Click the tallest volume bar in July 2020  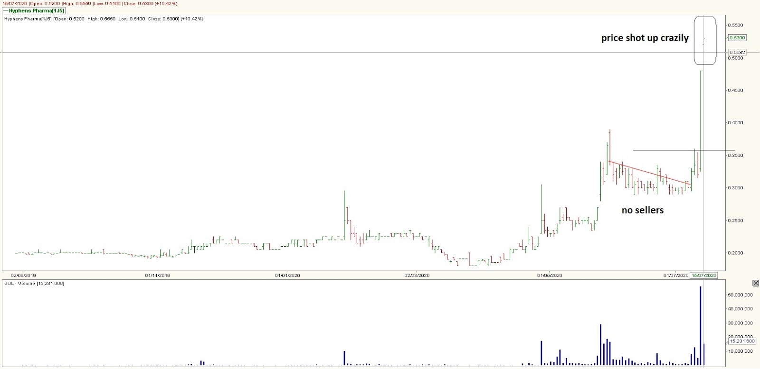tap(701, 326)
